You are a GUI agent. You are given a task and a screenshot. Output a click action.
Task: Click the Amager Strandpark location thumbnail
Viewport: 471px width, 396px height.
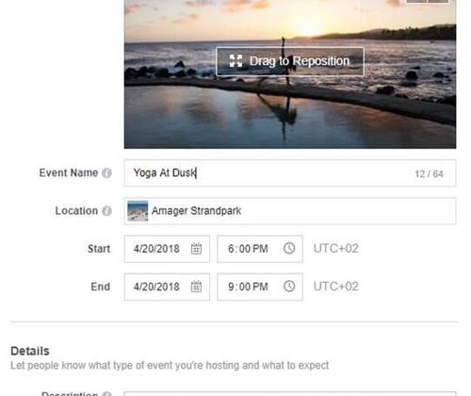[138, 211]
